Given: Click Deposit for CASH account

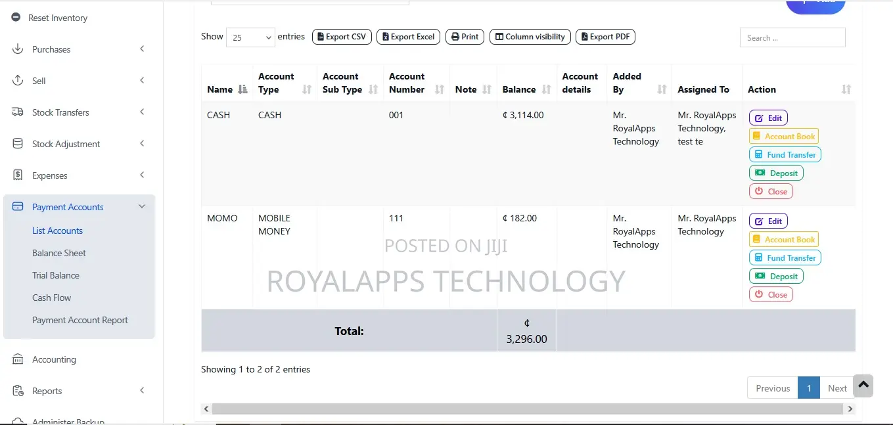Looking at the screenshot, I should pyautogui.click(x=776, y=173).
